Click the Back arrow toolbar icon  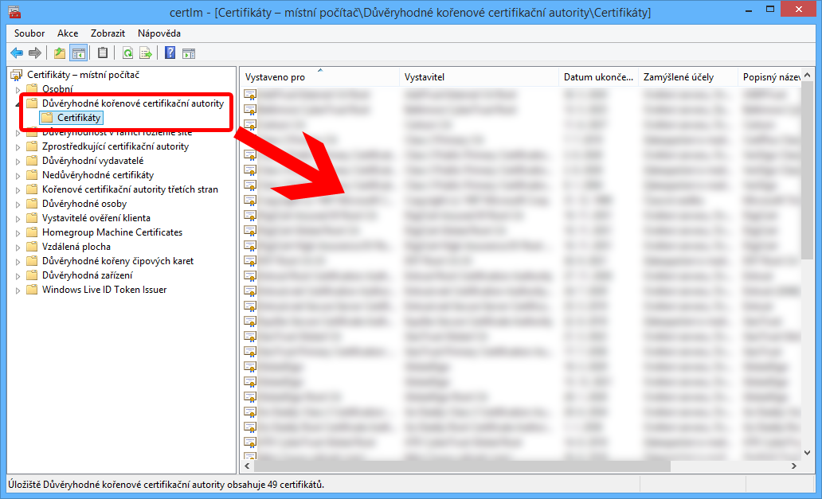pyautogui.click(x=17, y=53)
